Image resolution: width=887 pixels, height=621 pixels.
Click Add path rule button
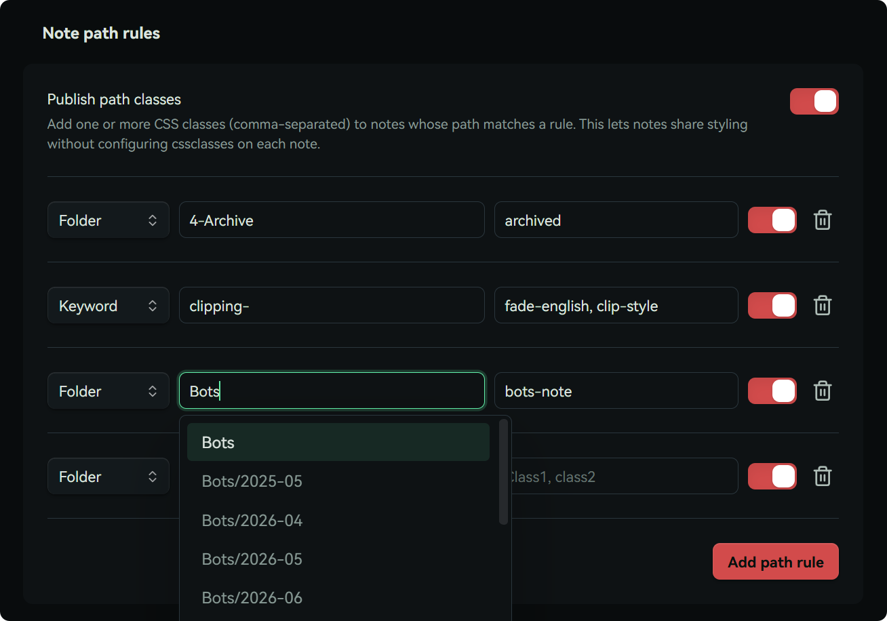[776, 562]
